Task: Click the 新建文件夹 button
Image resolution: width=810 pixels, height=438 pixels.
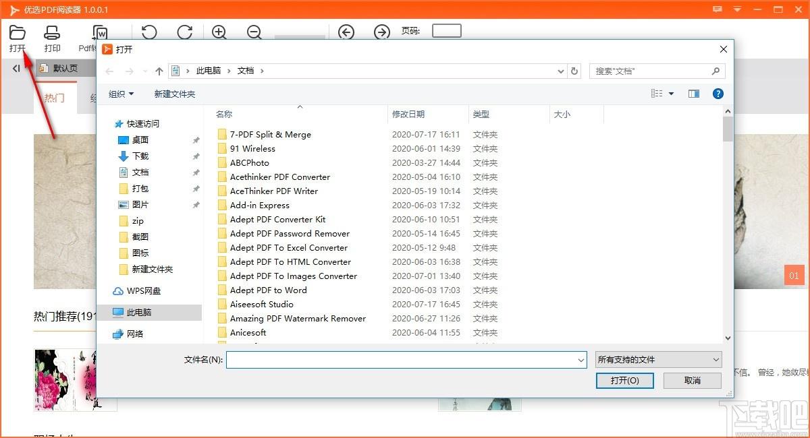Action: point(175,94)
